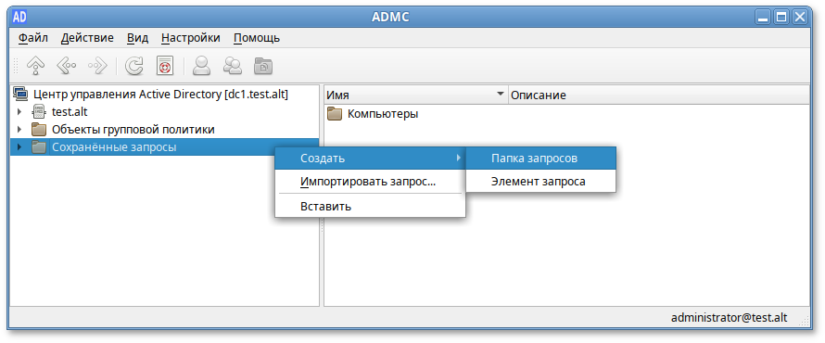Open Создать submenu in context menu

pos(371,158)
